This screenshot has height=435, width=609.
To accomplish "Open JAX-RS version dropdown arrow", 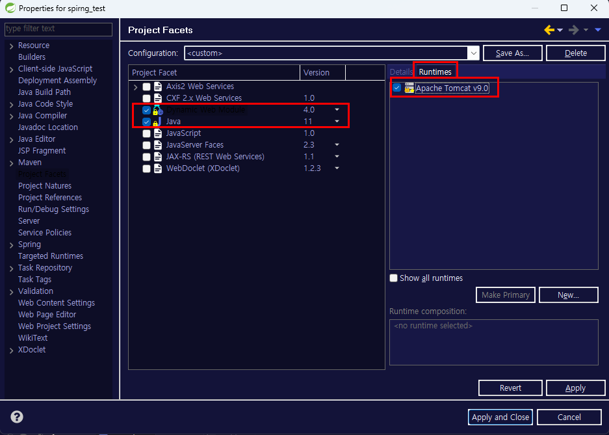I will pos(337,157).
